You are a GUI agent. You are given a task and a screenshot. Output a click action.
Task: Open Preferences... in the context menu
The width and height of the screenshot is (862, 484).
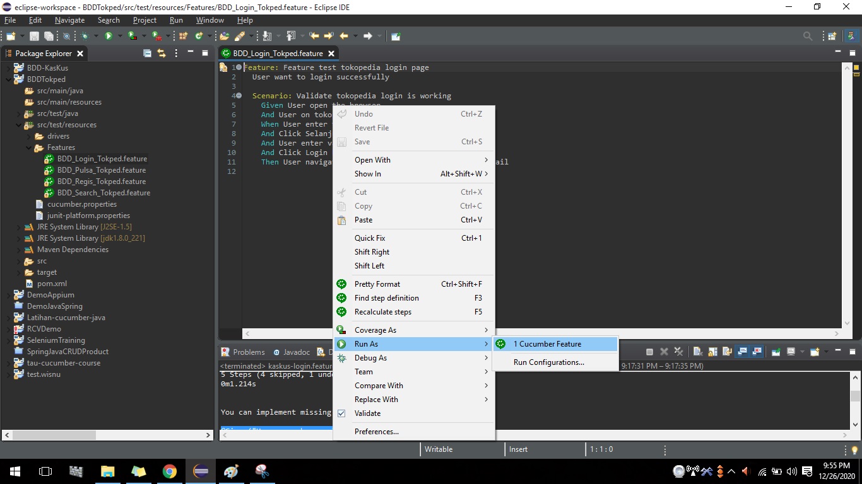376,432
